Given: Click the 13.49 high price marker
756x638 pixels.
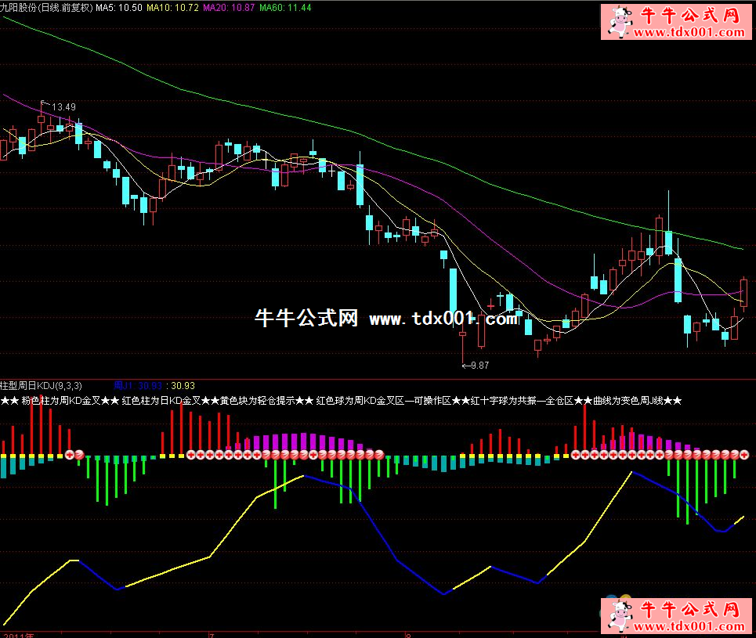Looking at the screenshot, I should (x=63, y=106).
